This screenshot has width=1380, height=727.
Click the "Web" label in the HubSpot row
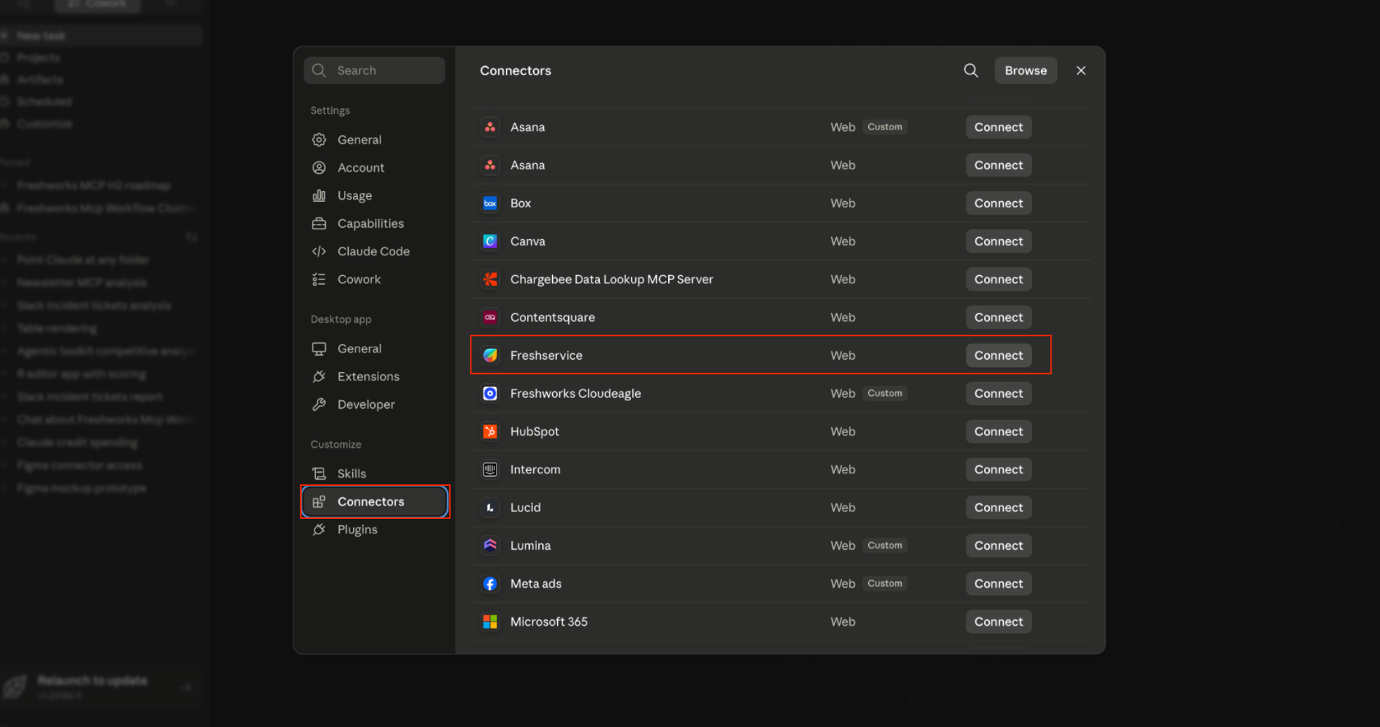[x=843, y=431]
